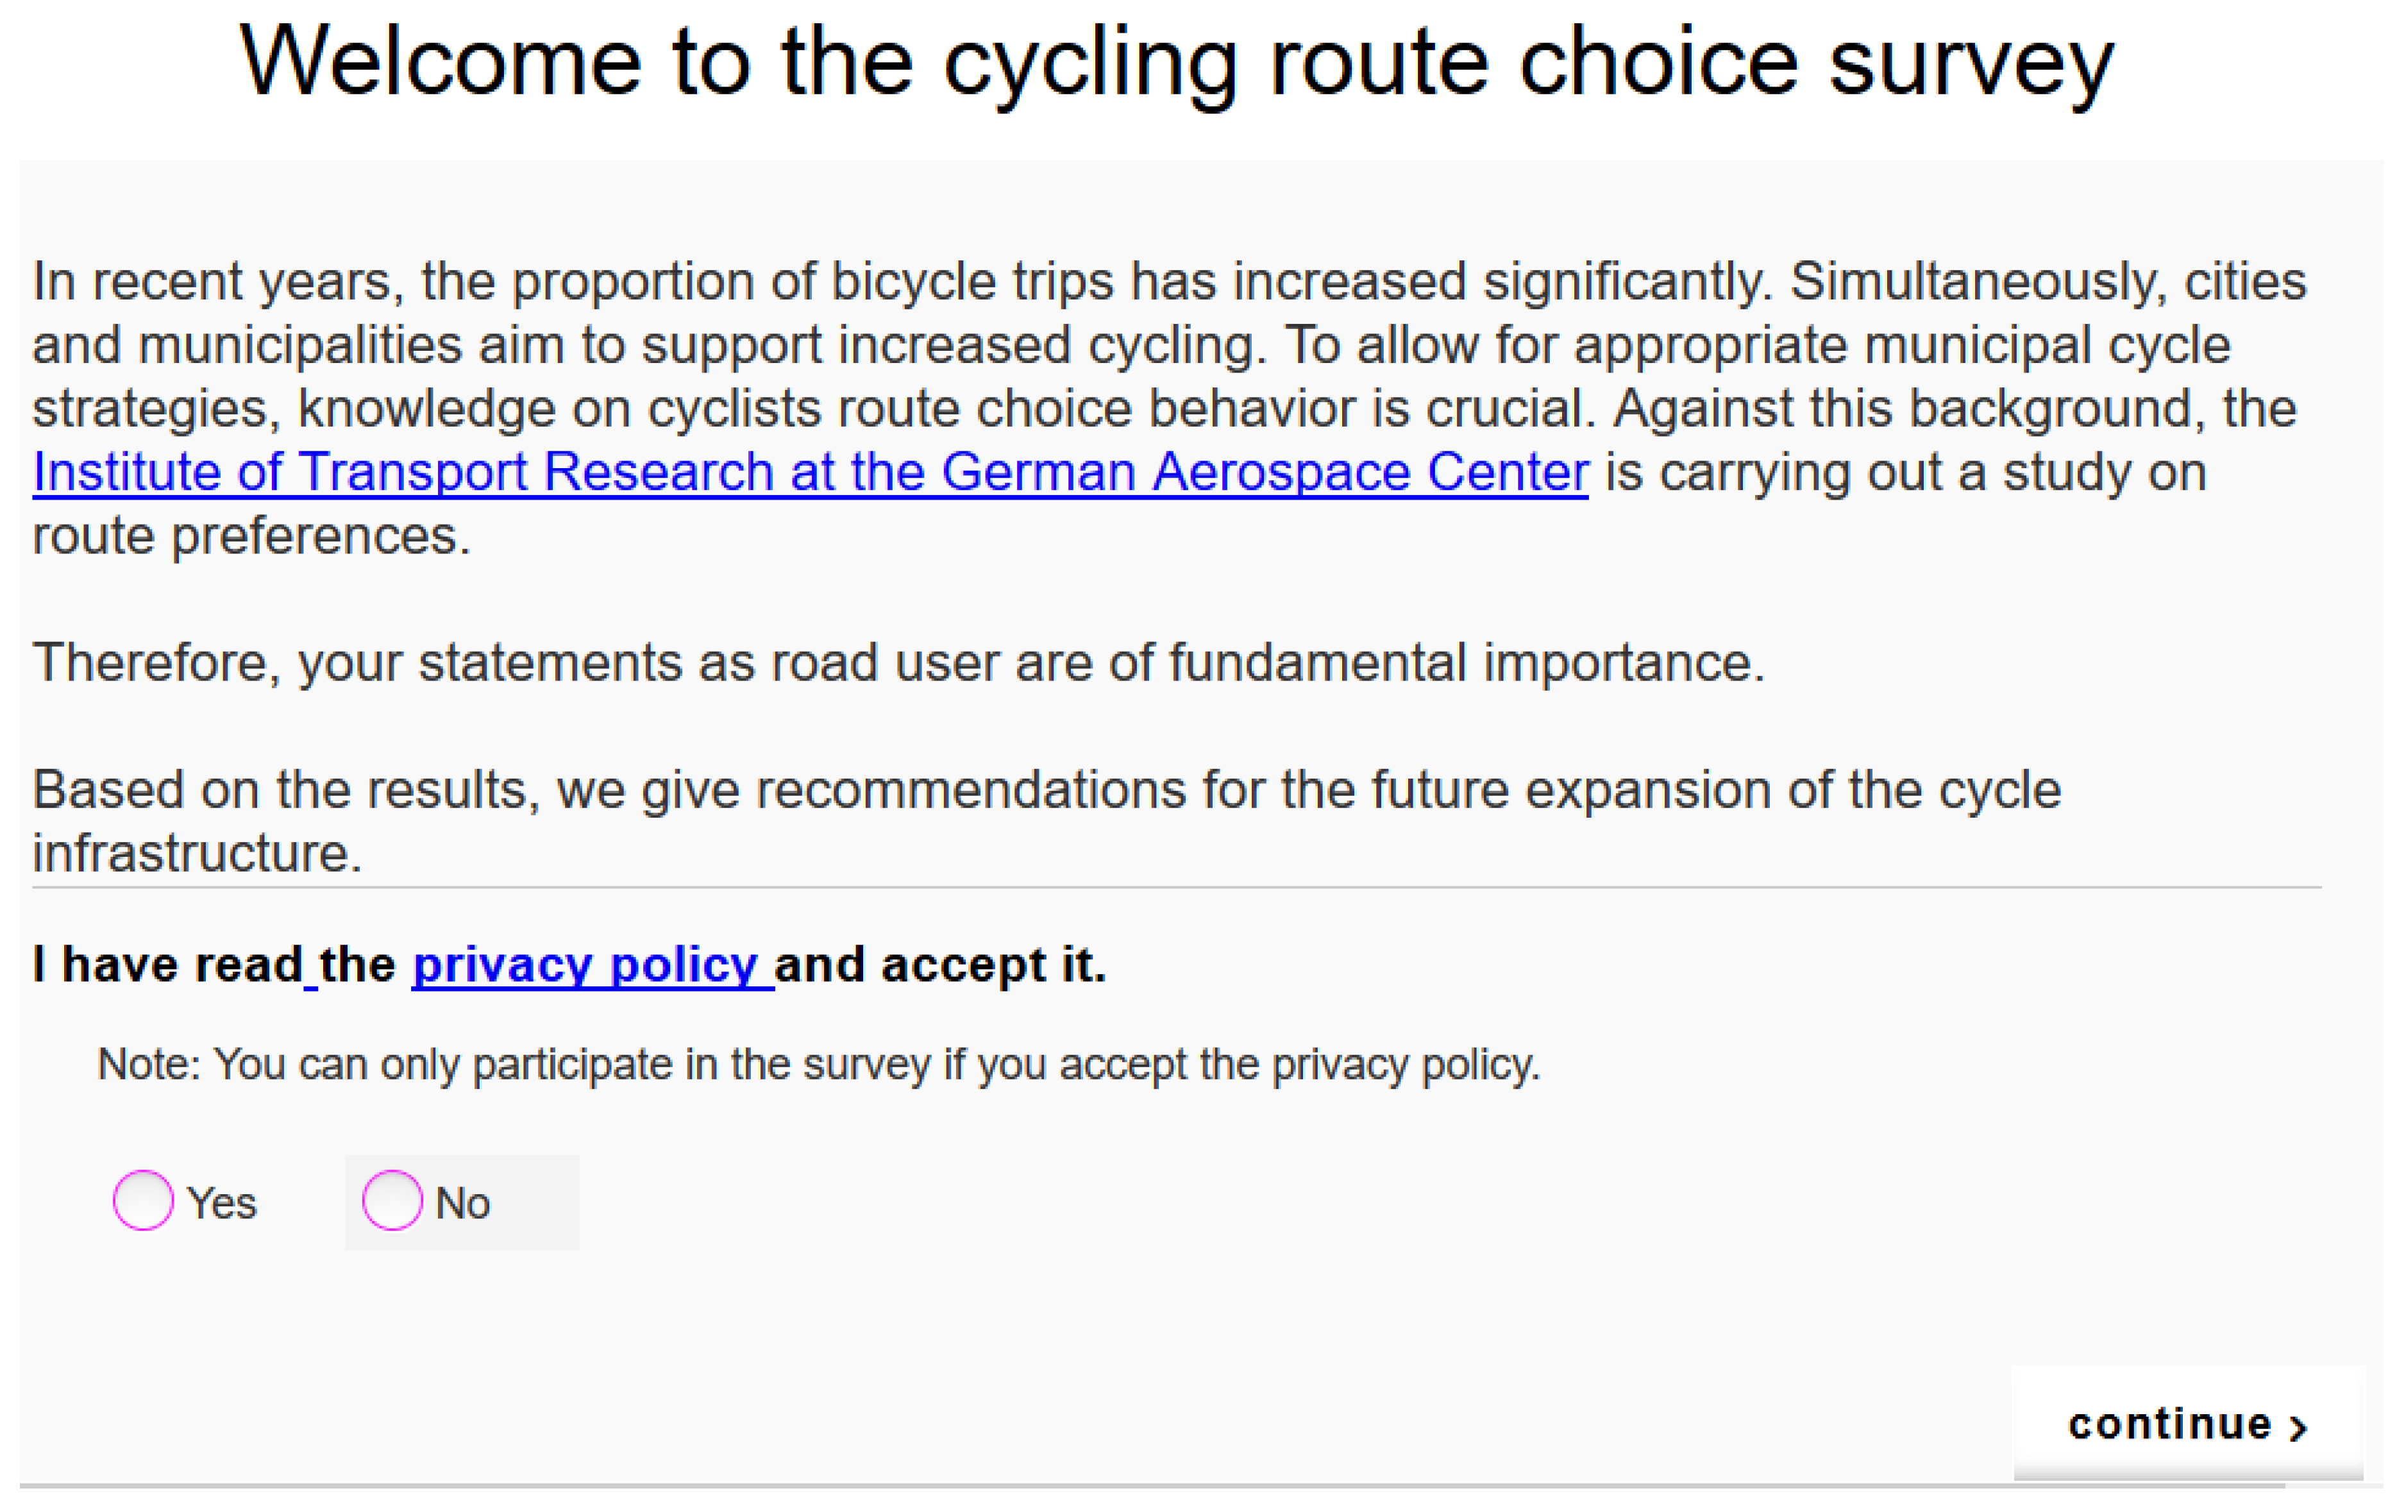Click the horizontal divider above privacy statement
Viewport: 2397px width, 1502px height.
click(x=1177, y=887)
